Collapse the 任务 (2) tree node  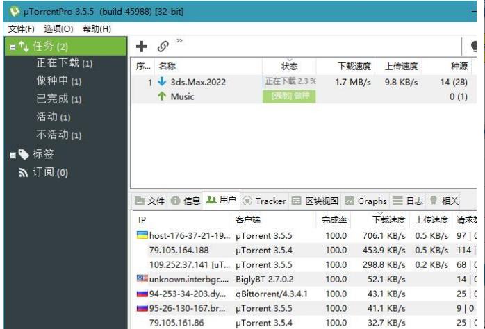pyautogui.click(x=13, y=47)
